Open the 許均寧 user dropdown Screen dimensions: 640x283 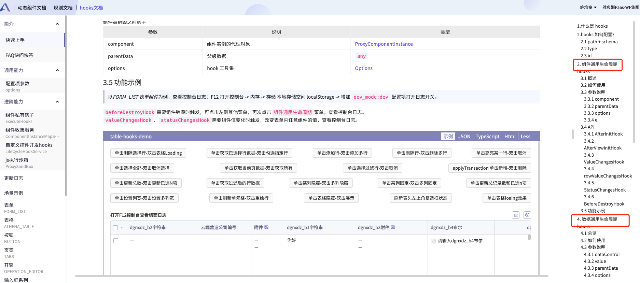tap(588, 8)
